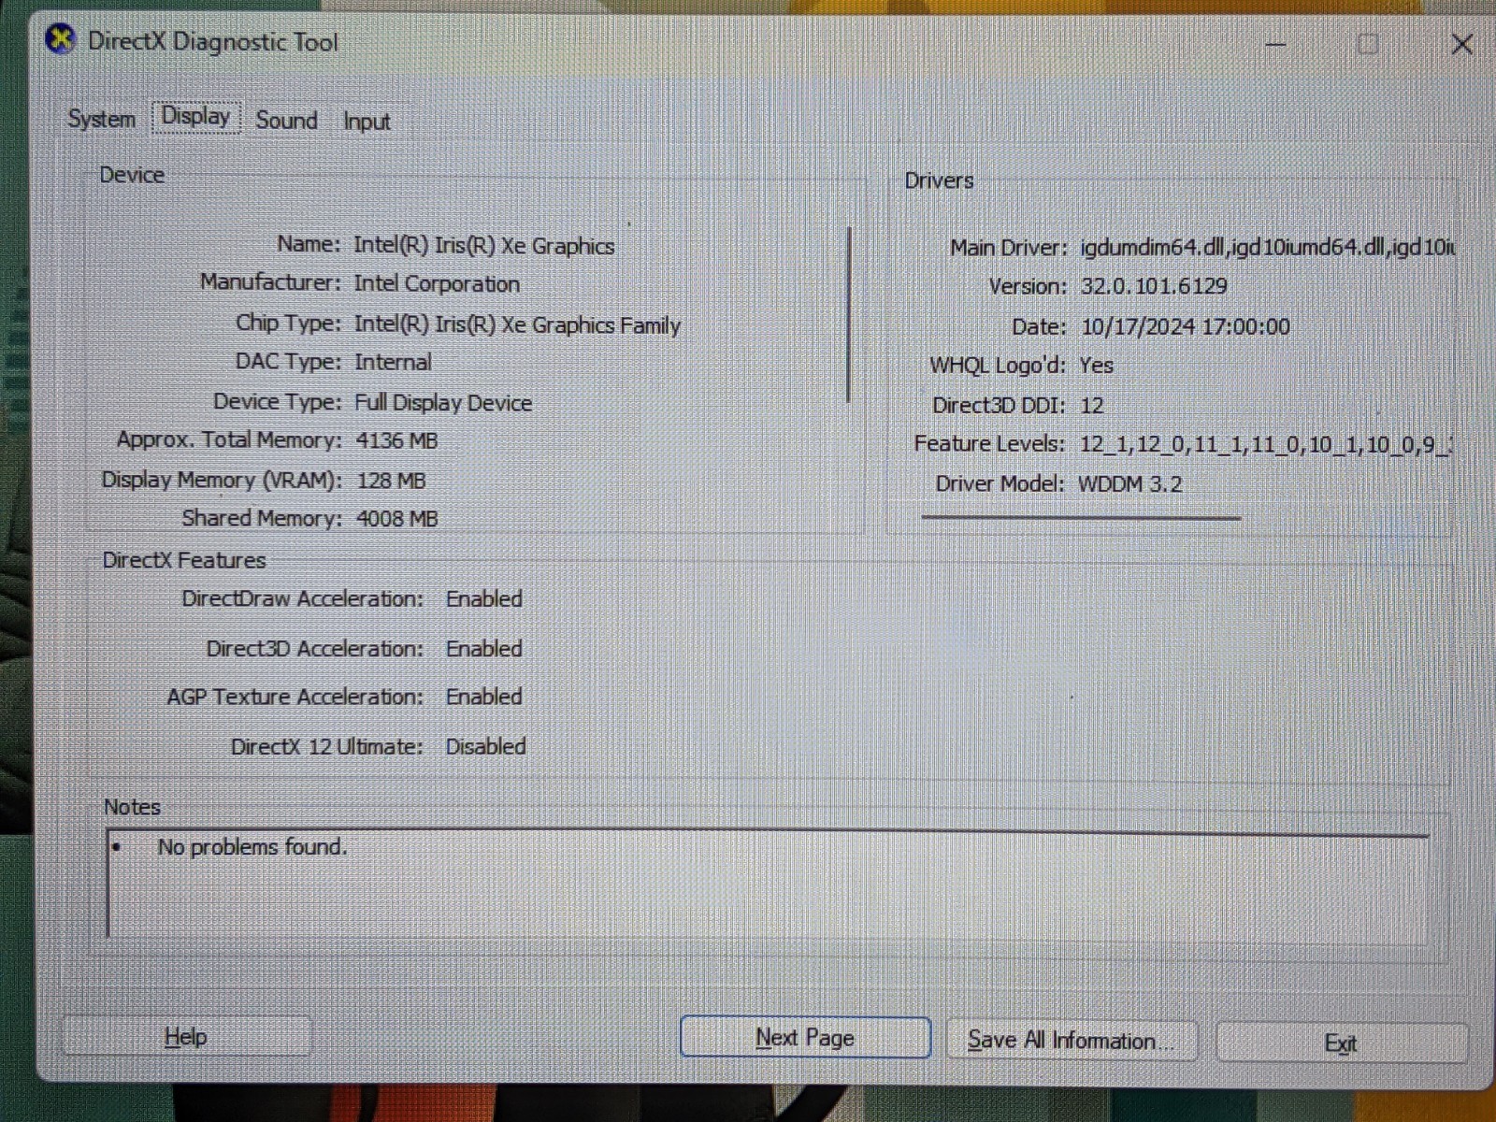Screen dimensions: 1496x1122
Task: Click the 'DirectX 12 Ultimate:' label
Action: pyautogui.click(x=326, y=747)
